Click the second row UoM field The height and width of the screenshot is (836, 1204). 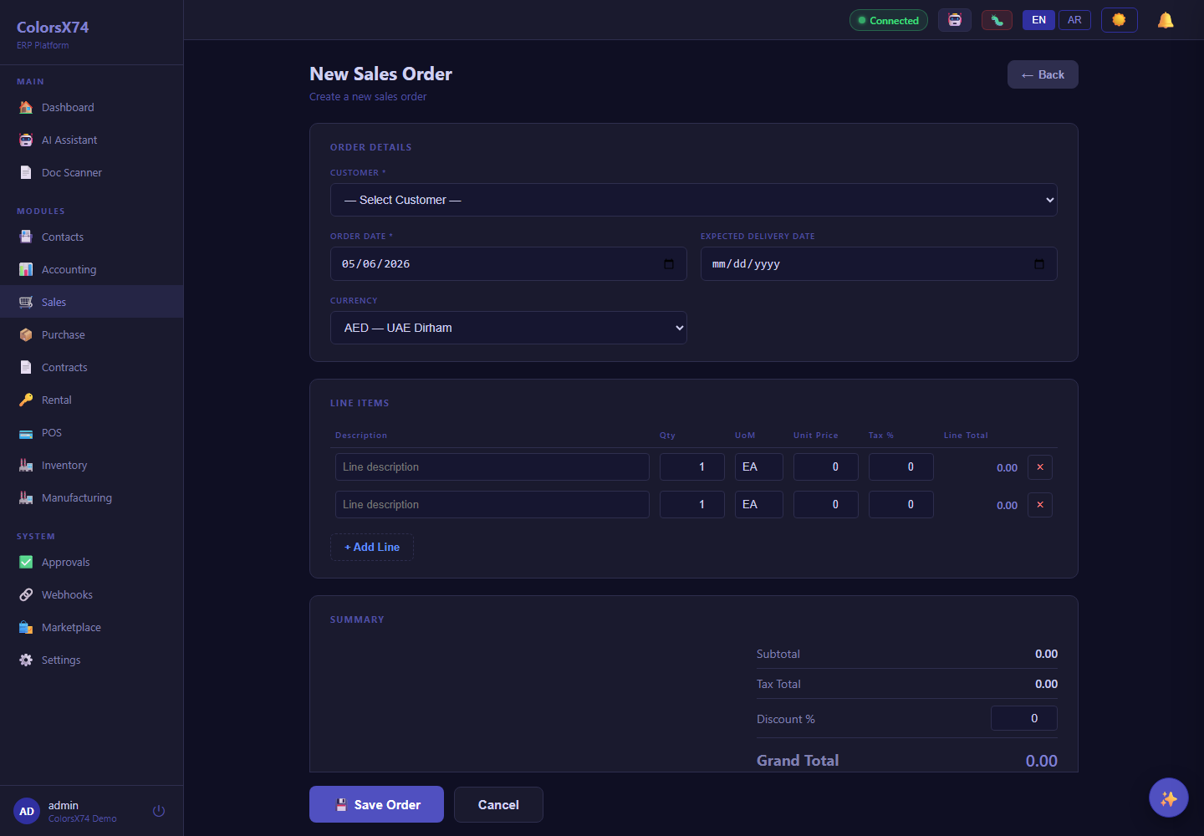[759, 504]
